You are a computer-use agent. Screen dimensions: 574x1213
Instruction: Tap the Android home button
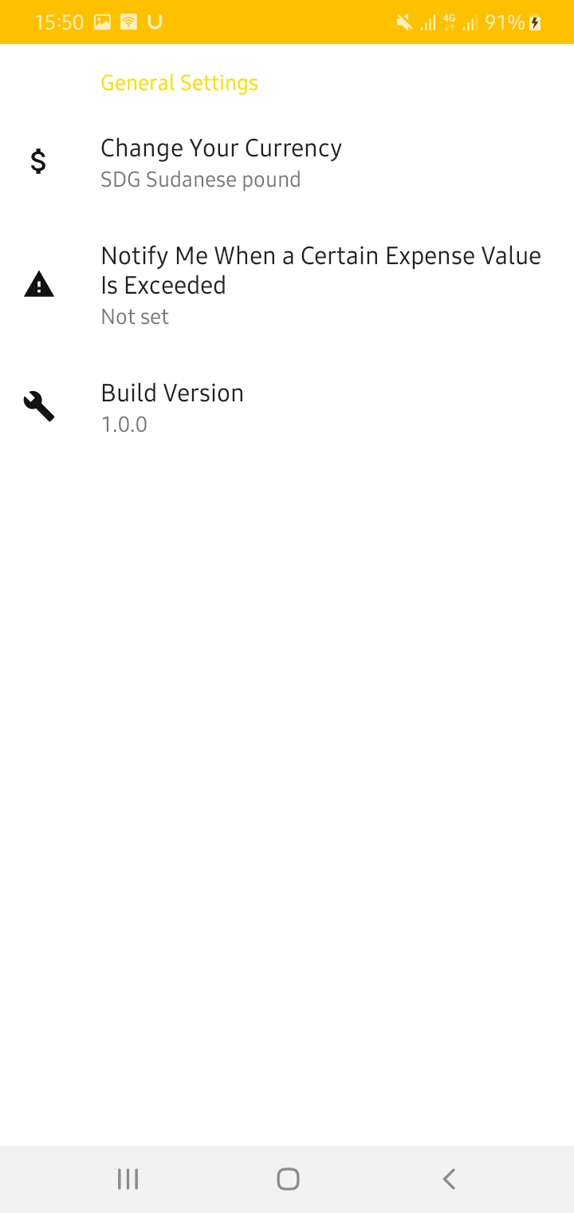point(288,1179)
